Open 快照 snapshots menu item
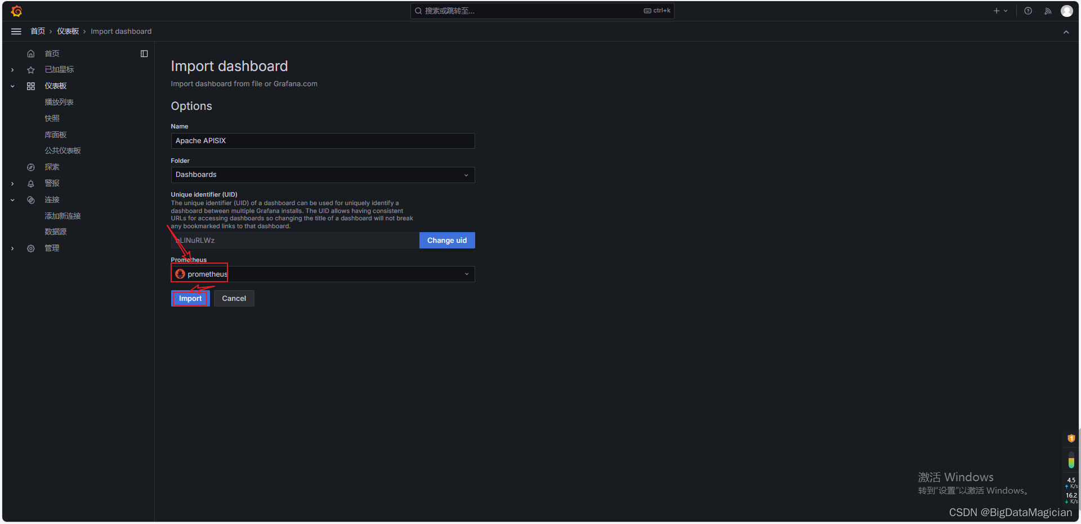The height and width of the screenshot is (524, 1081). (x=52, y=118)
